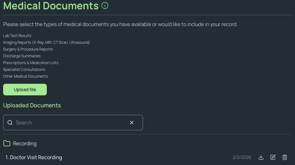Select Other Medical Documents
The width and height of the screenshot is (295, 165).
tap(25, 76)
